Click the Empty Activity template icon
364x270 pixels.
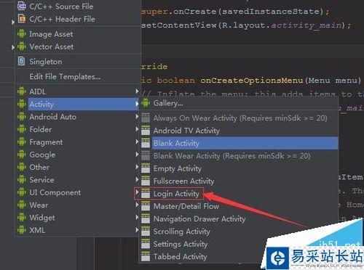[146, 168]
